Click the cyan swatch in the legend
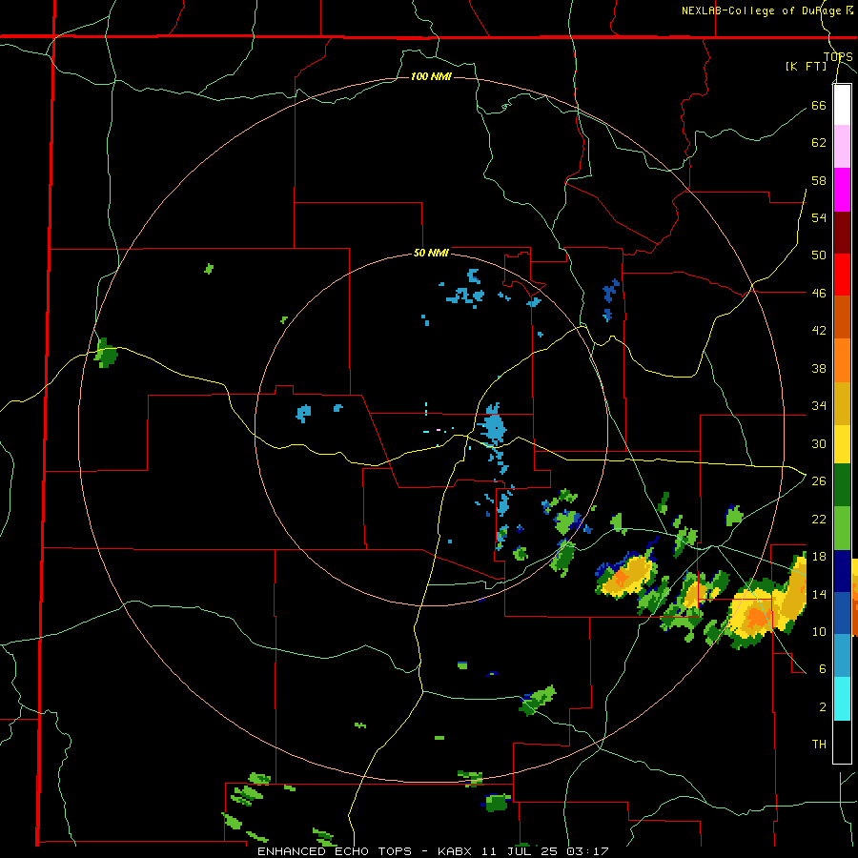858x858 pixels. click(842, 699)
